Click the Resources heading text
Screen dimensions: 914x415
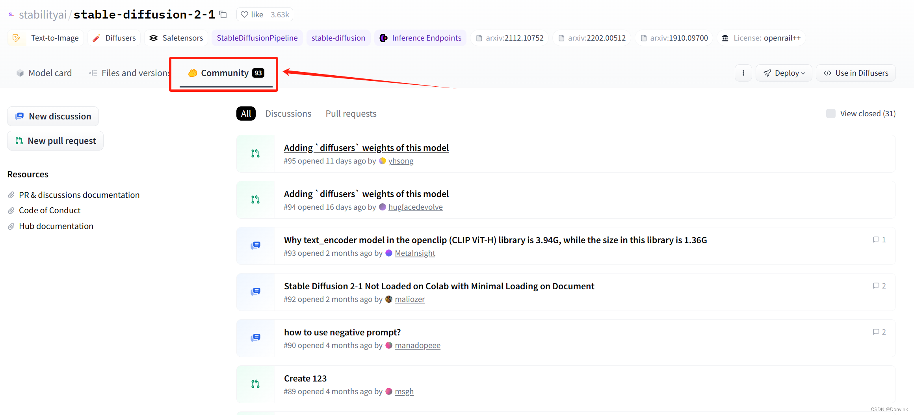tap(28, 174)
